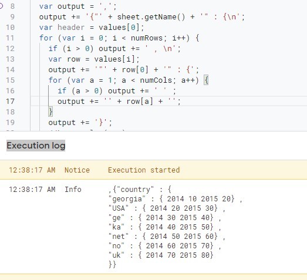
Task: Click the "no" output line in log
Action: tap(165, 246)
